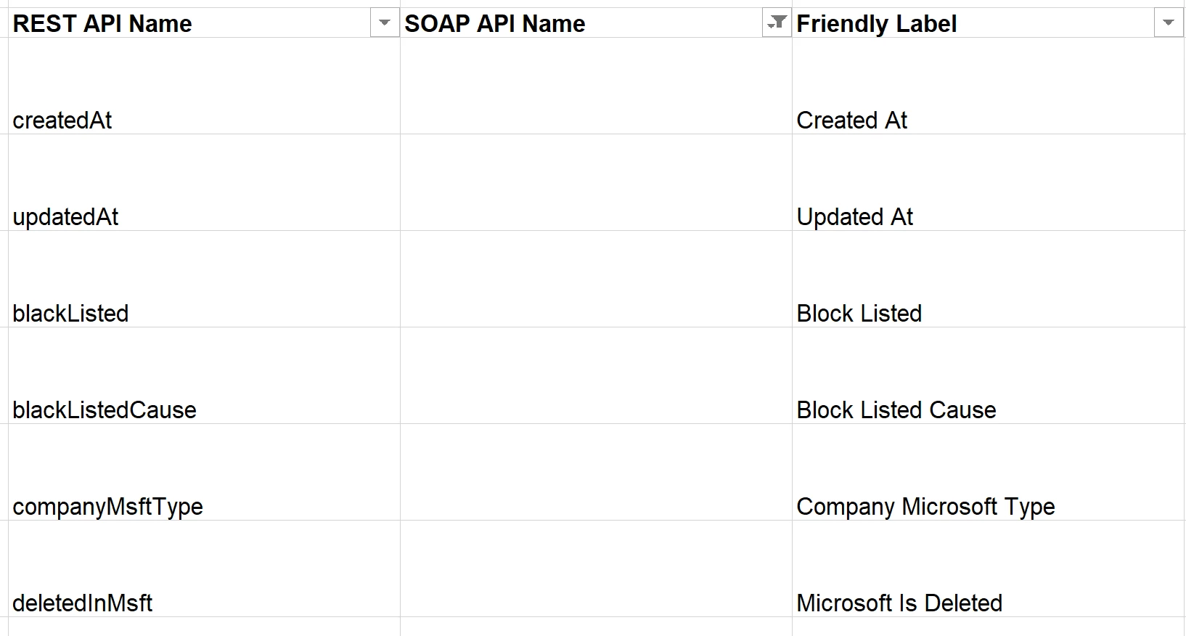
Task: Select the Created At label cell
Action: [988, 86]
